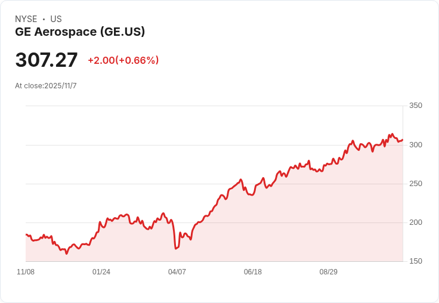The width and height of the screenshot is (439, 303).
Task: Click the 01/24 date axis label
Action: click(101, 272)
